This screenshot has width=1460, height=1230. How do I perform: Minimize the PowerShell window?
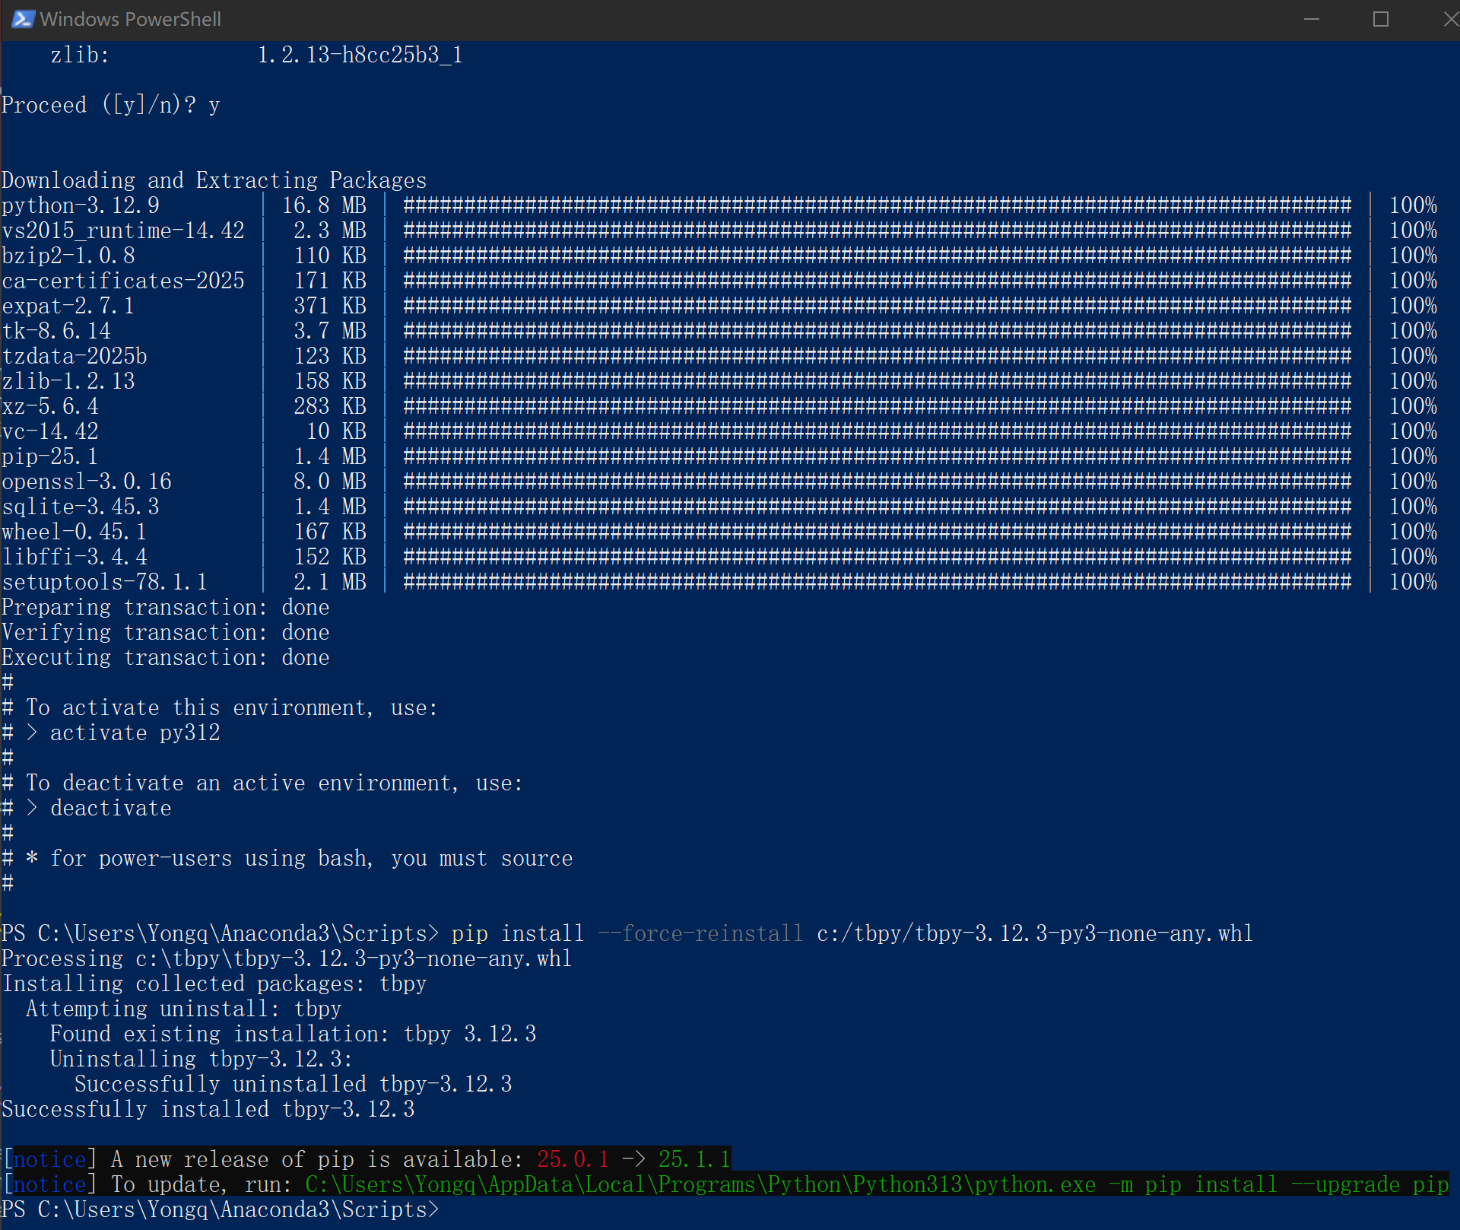point(1312,19)
